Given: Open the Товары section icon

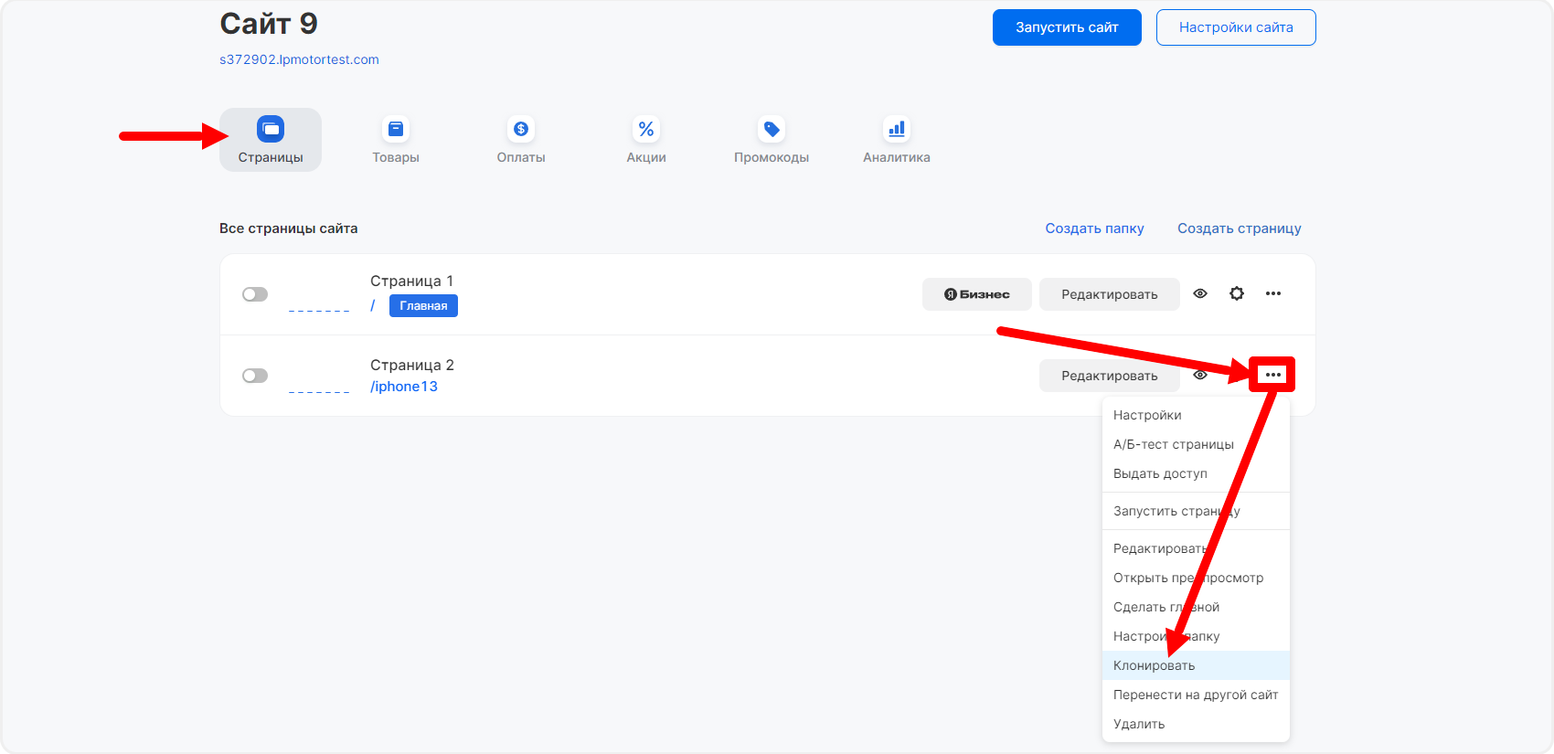Looking at the screenshot, I should (396, 130).
